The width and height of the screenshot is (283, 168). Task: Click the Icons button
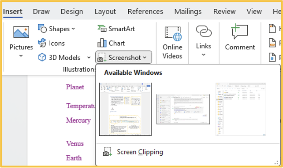click(51, 43)
